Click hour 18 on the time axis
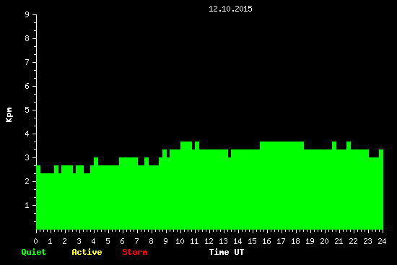The width and height of the screenshot is (397, 265). 295,241
